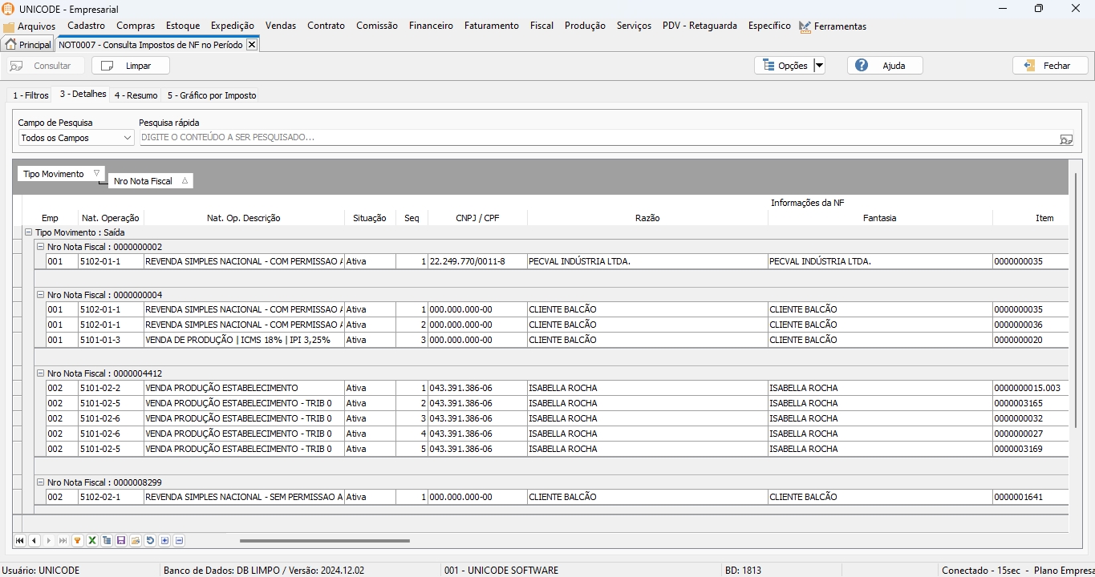1095x577 pixels.
Task: Click the orange filter funnel icon
Action: click(x=78, y=541)
